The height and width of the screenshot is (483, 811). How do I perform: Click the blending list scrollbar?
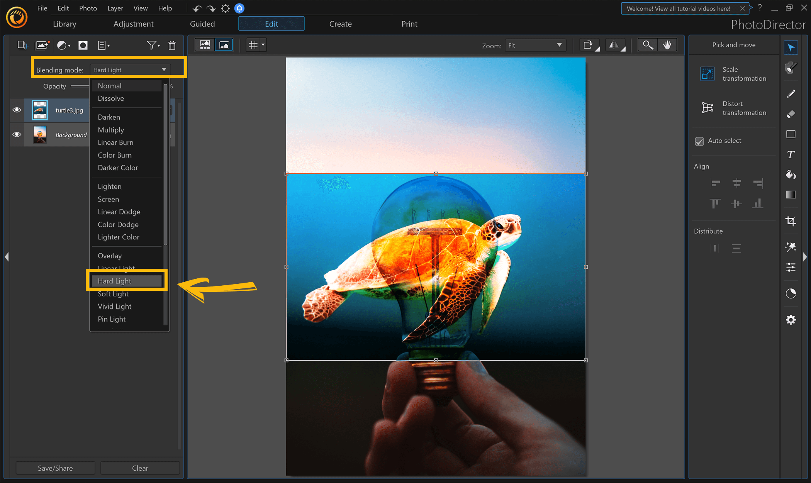[166, 164]
